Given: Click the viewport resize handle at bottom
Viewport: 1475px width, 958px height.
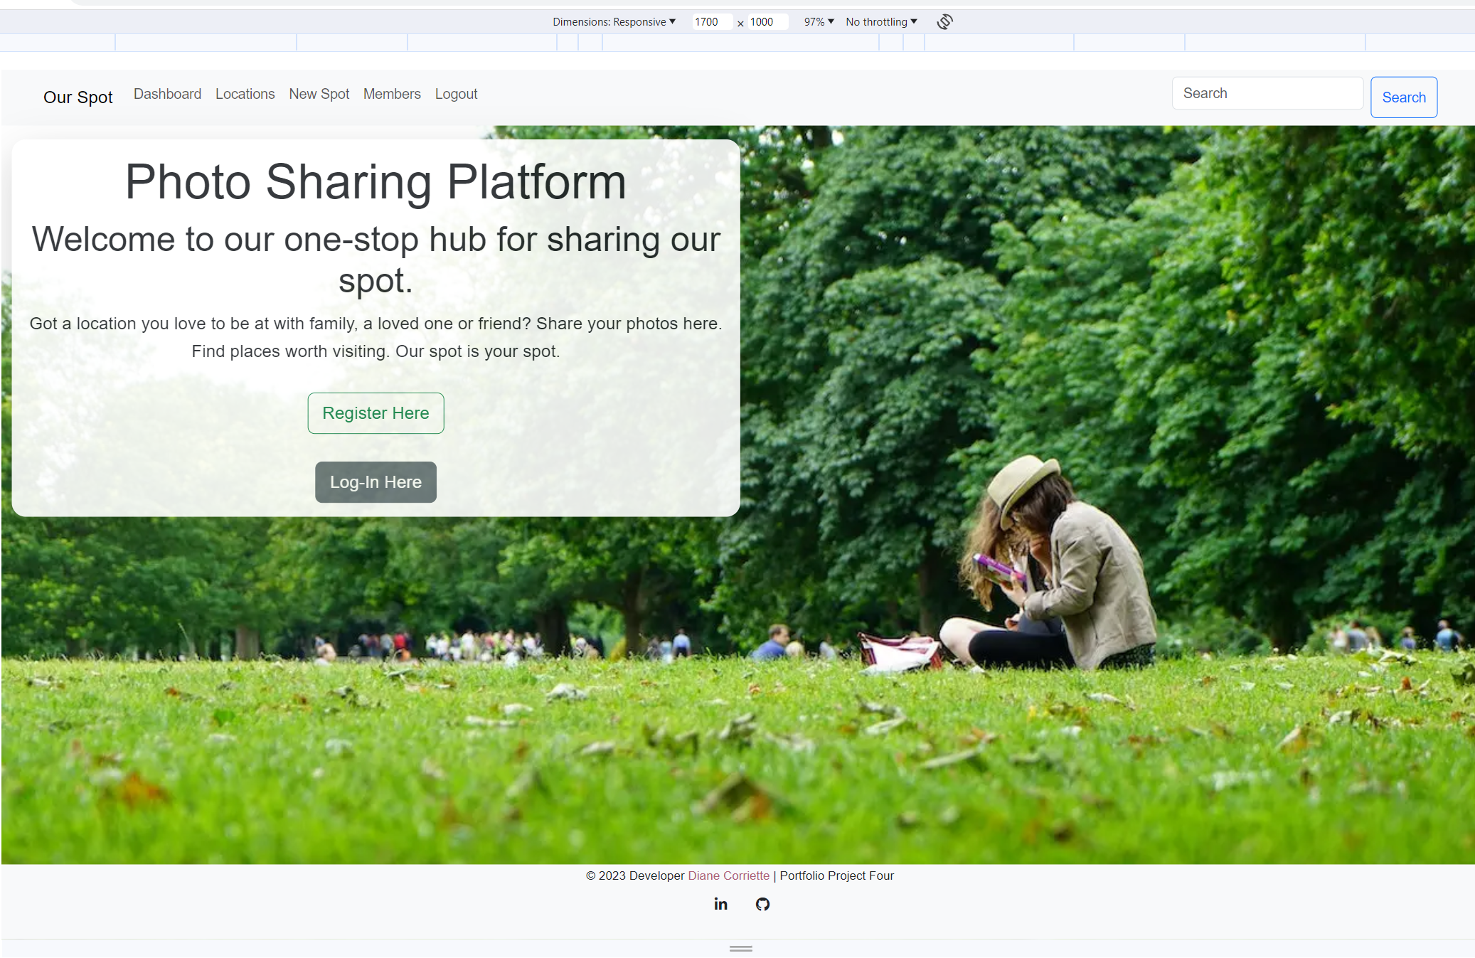Looking at the screenshot, I should (740, 948).
